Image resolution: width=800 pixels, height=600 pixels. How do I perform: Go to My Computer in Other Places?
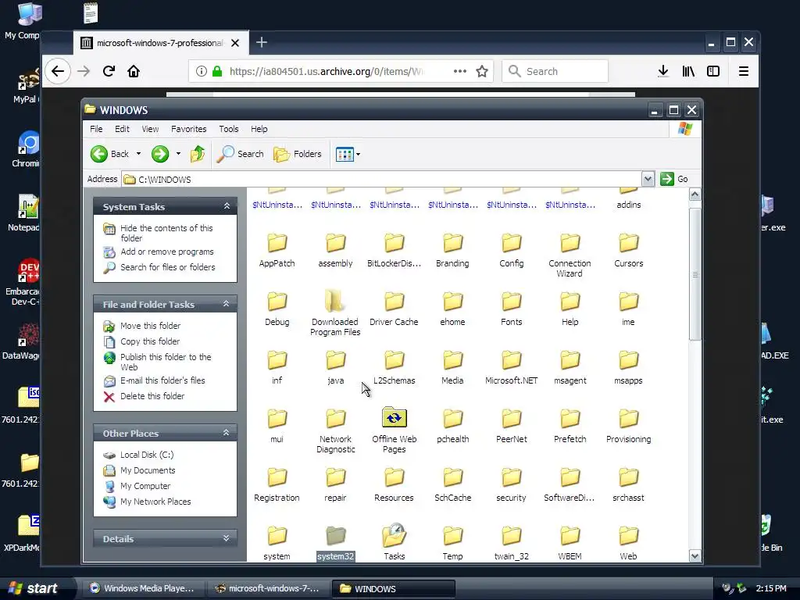click(x=145, y=486)
